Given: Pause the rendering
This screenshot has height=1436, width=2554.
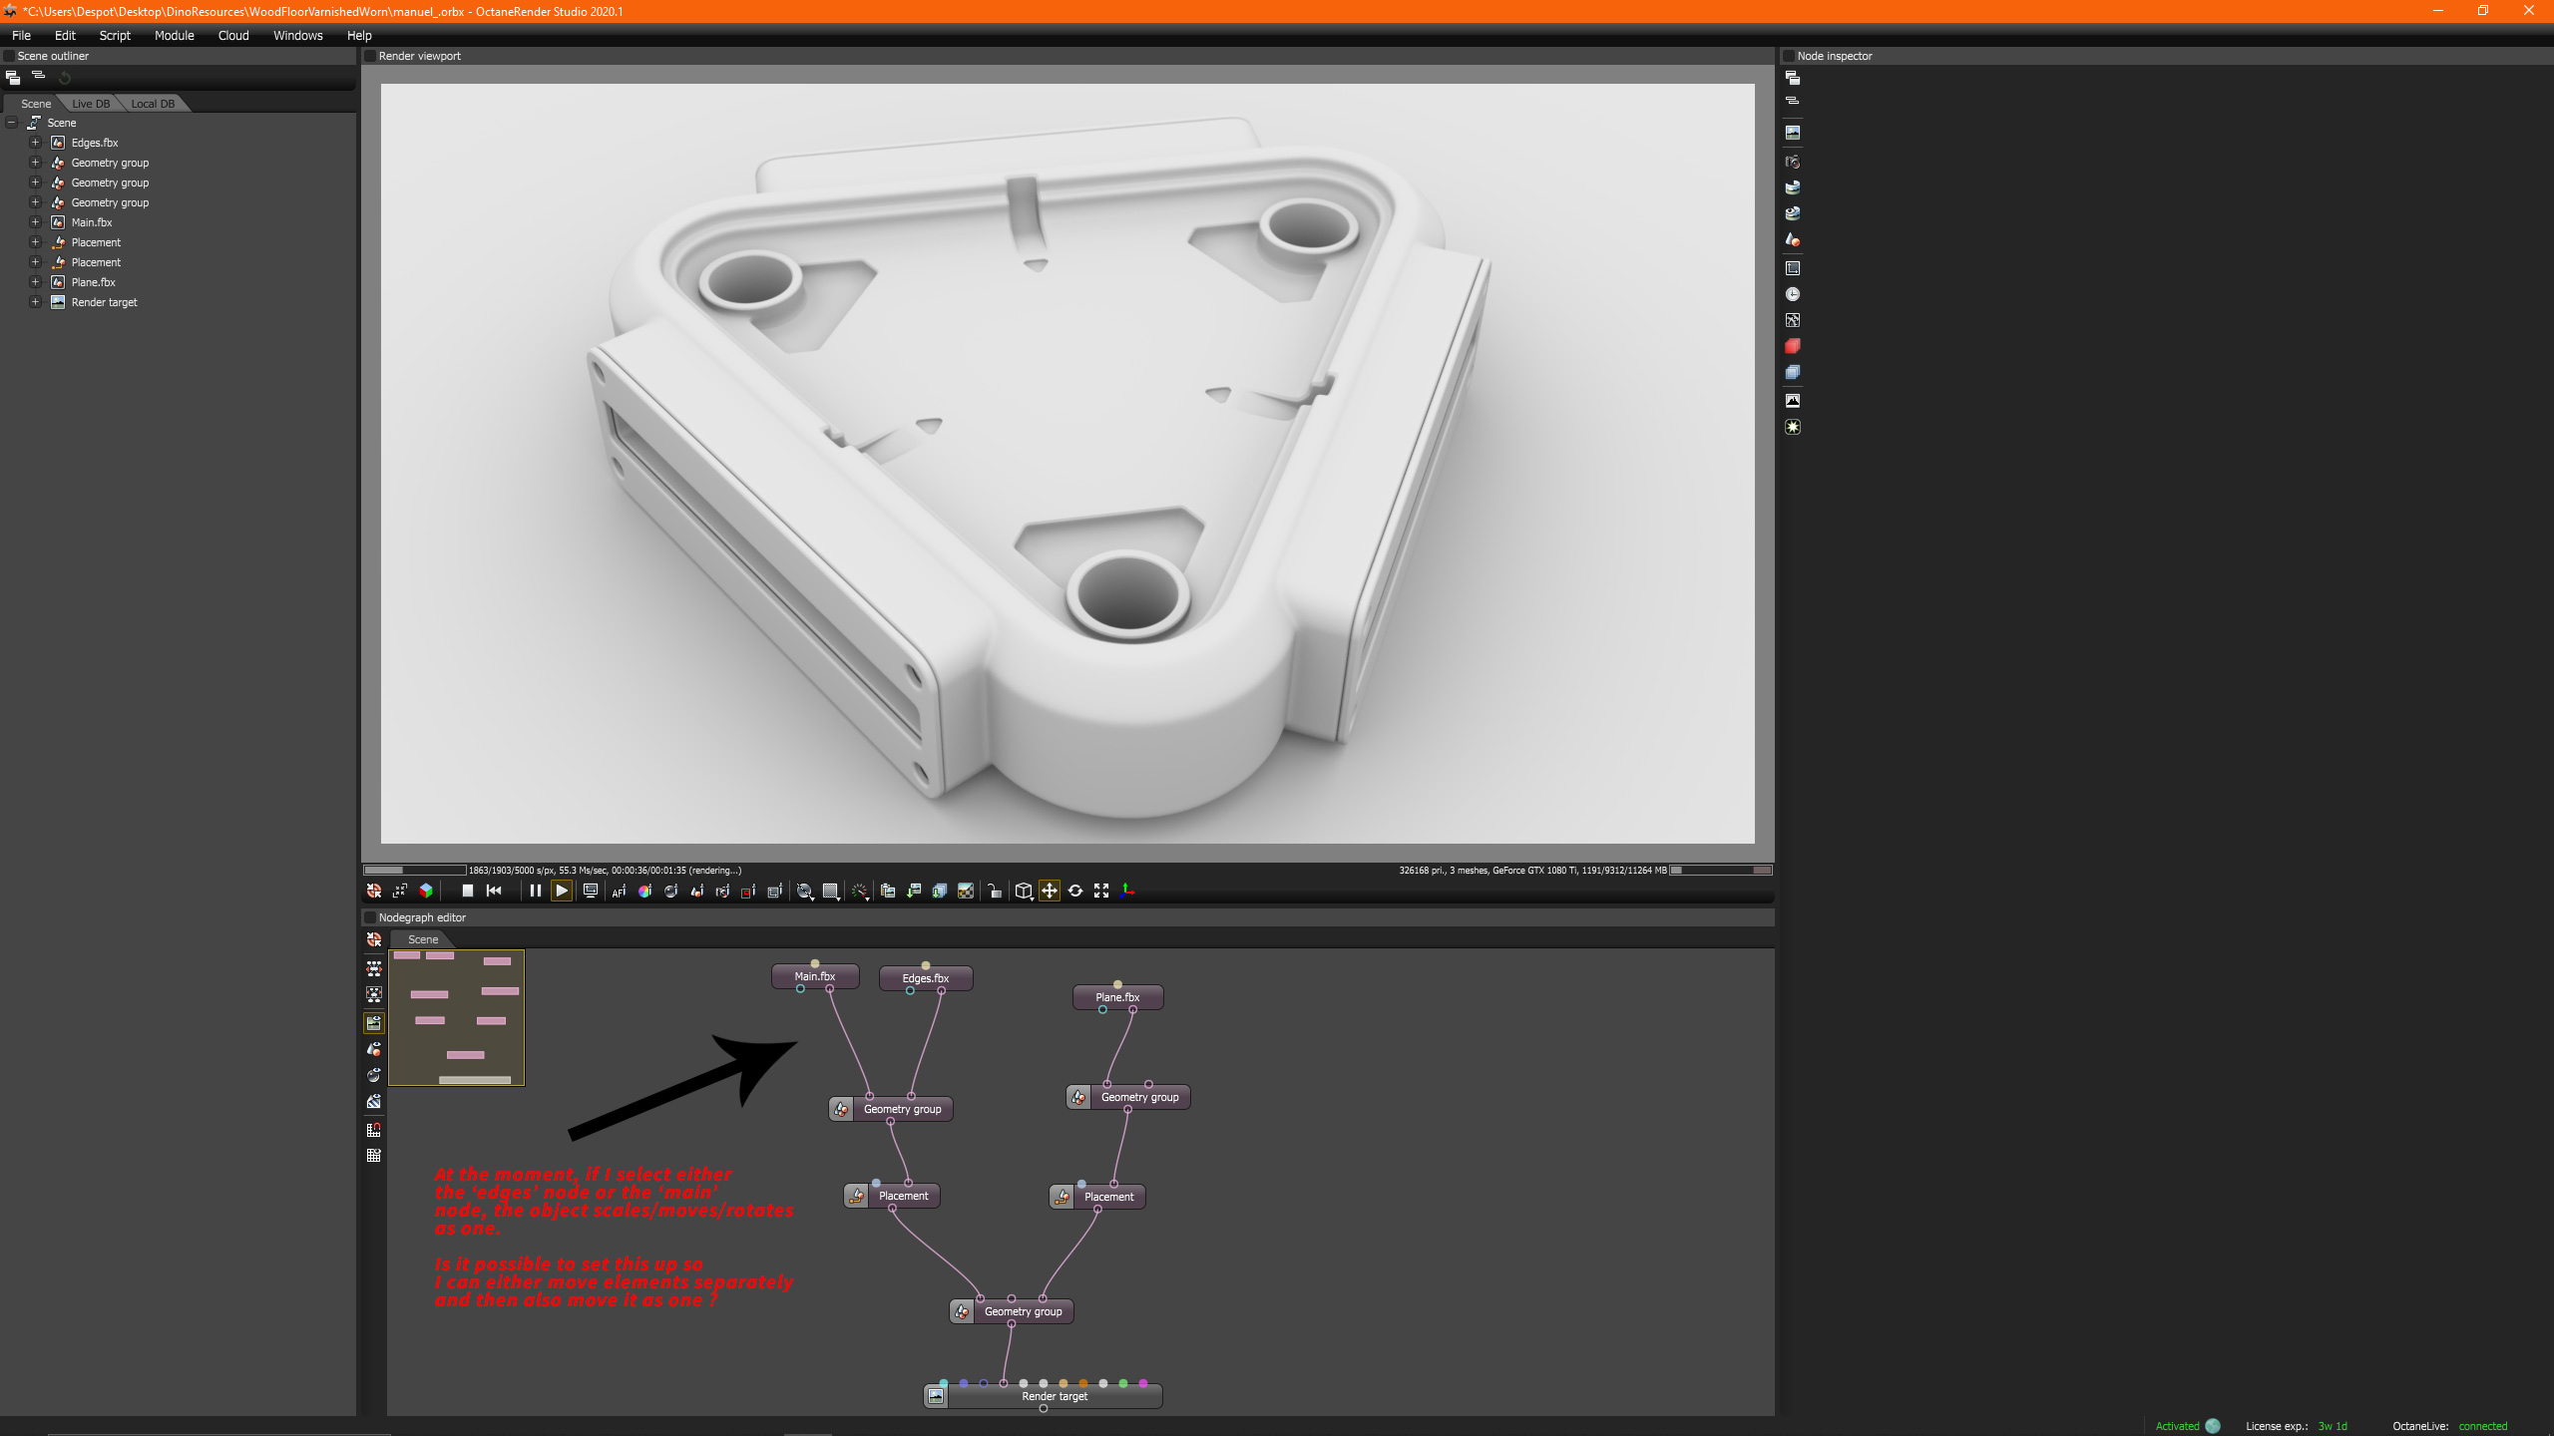Looking at the screenshot, I should point(535,891).
